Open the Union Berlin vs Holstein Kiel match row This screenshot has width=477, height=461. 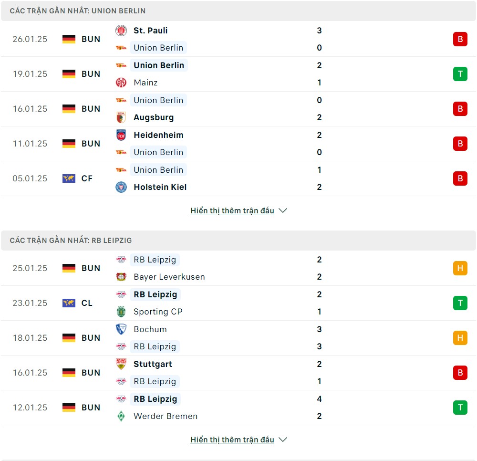click(x=238, y=178)
